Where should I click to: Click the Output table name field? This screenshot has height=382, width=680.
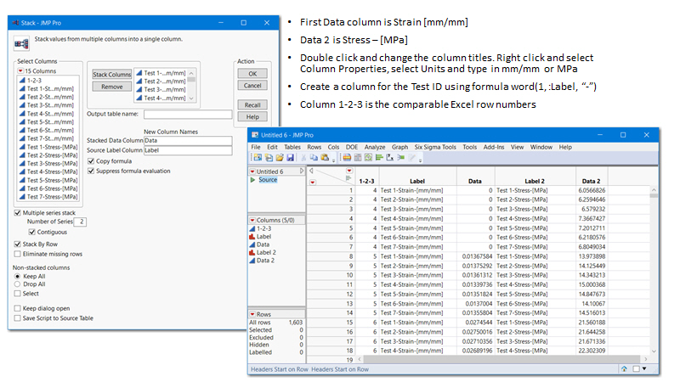click(x=188, y=115)
